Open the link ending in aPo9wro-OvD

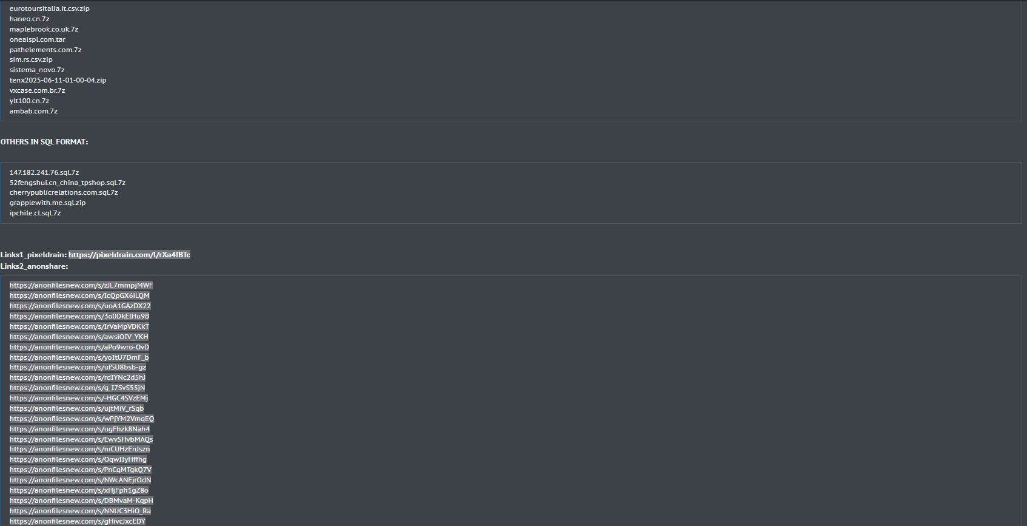(79, 347)
